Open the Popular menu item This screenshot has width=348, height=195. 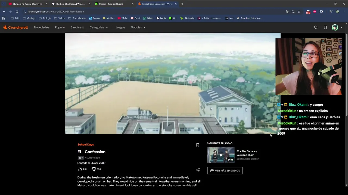point(60,27)
